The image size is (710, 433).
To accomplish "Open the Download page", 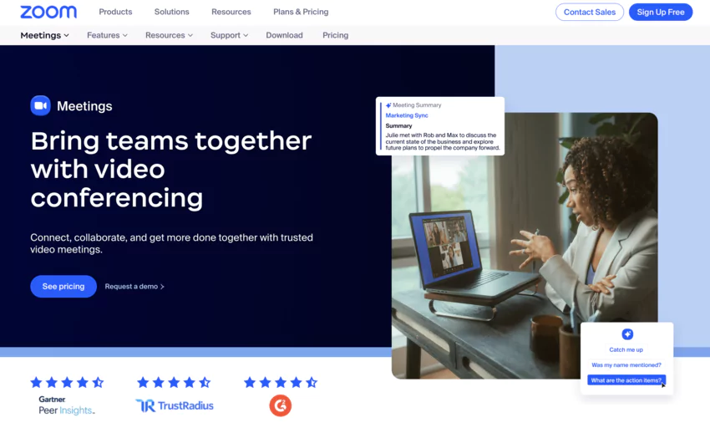I will click(284, 35).
